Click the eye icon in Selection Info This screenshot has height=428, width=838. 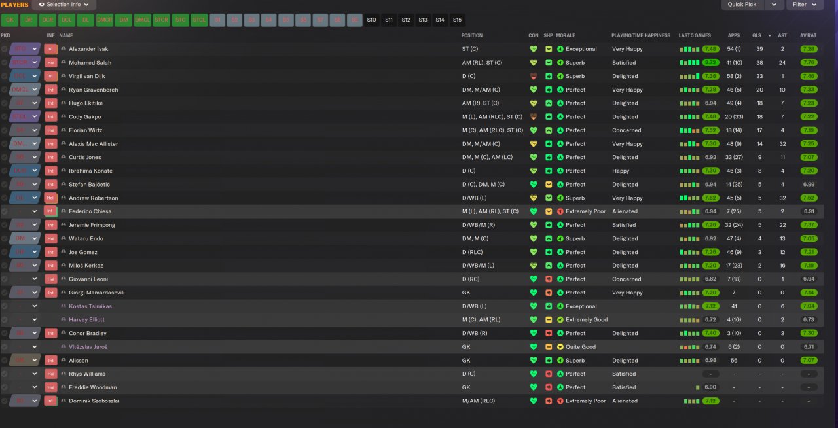coord(42,5)
